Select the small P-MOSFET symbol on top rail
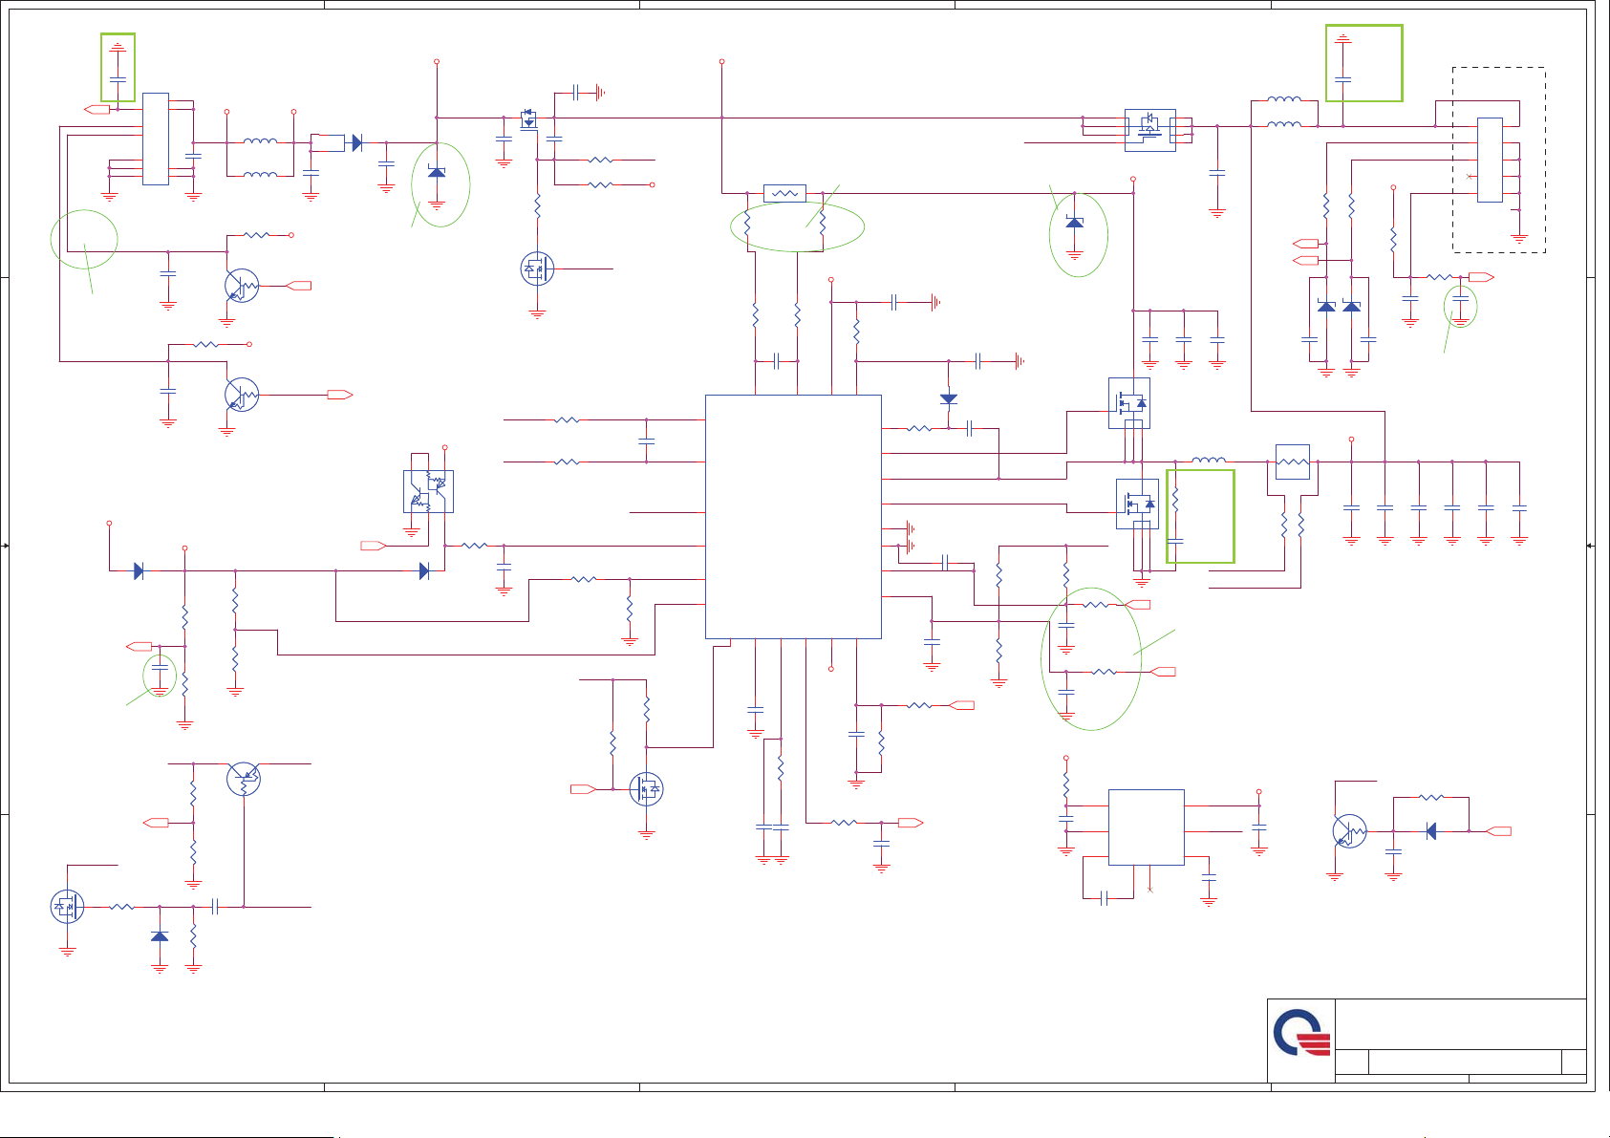 [x=528, y=119]
